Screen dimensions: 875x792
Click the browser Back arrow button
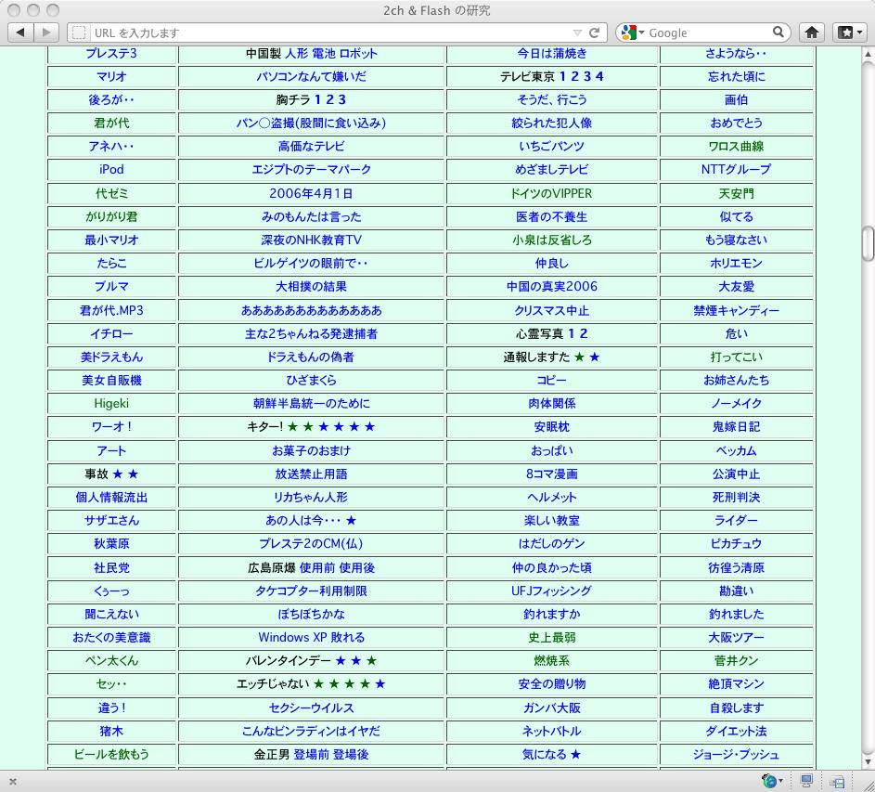(x=21, y=32)
